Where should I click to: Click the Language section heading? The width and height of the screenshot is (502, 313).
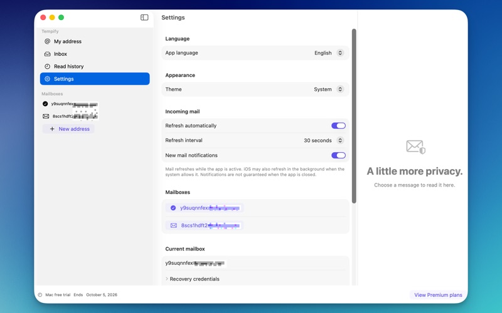[178, 39]
